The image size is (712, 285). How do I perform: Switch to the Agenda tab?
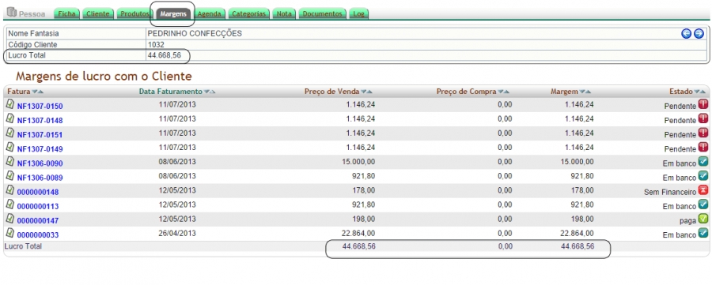(x=210, y=14)
